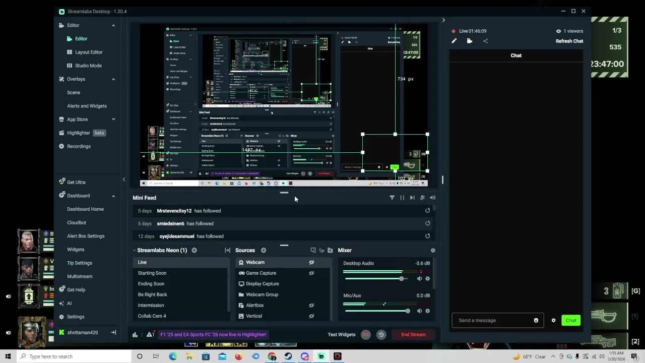Adjust the Mic/Aux volume slider
The image size is (645, 363).
[377, 311]
